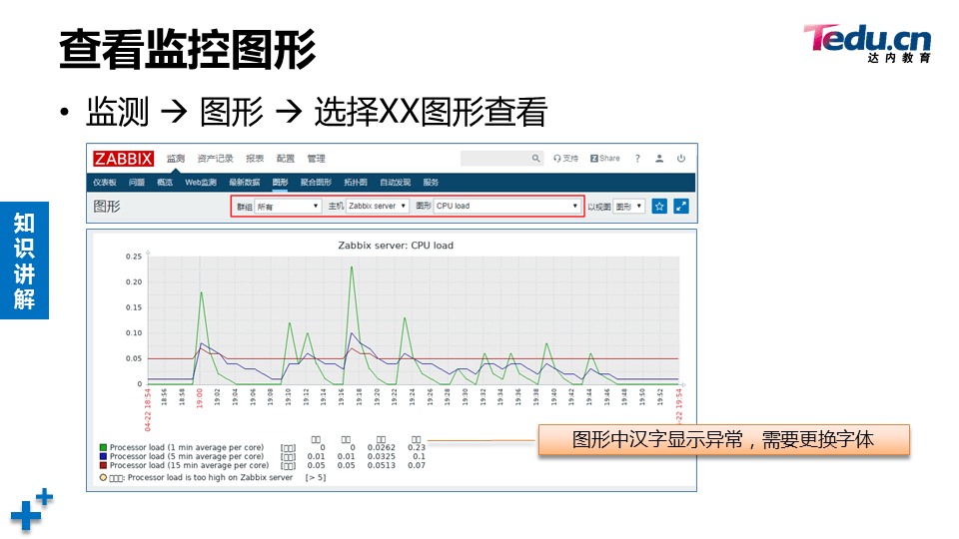Open the CPU load graph dropdown
The image size is (959, 539).
[x=506, y=206]
